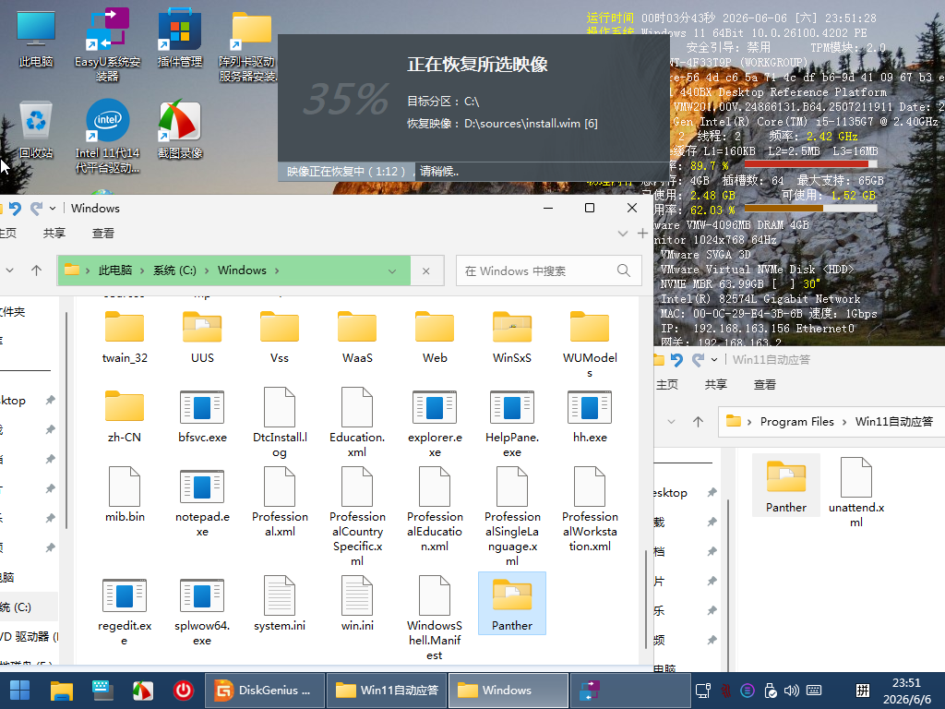
Task: Open quick access toolbar dropdown in Windows window
Action: (x=53, y=209)
